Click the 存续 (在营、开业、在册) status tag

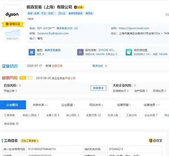pyautogui.click(x=41, y=14)
